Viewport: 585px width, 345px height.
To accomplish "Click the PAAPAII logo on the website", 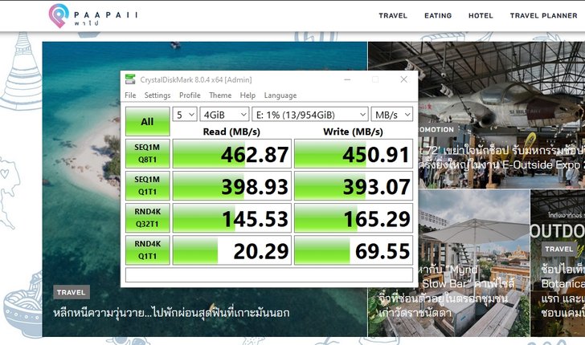I will pyautogui.click(x=93, y=16).
